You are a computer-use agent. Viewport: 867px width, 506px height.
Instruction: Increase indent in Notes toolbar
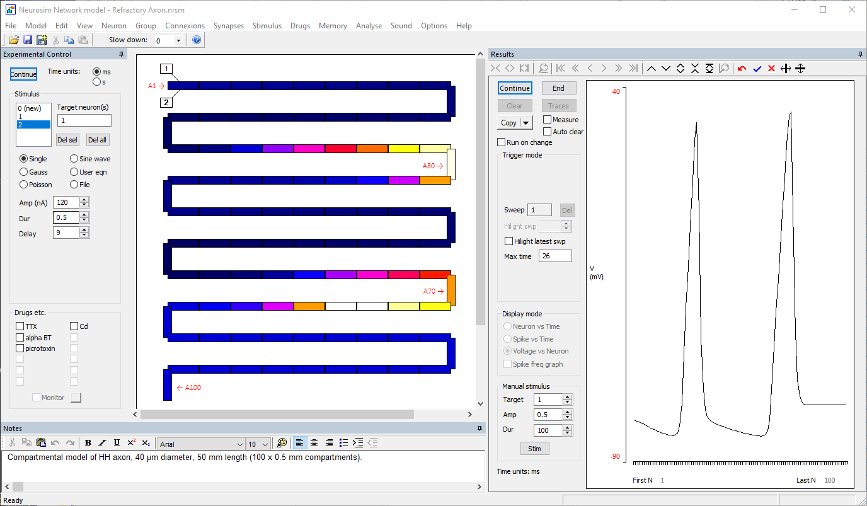click(358, 443)
